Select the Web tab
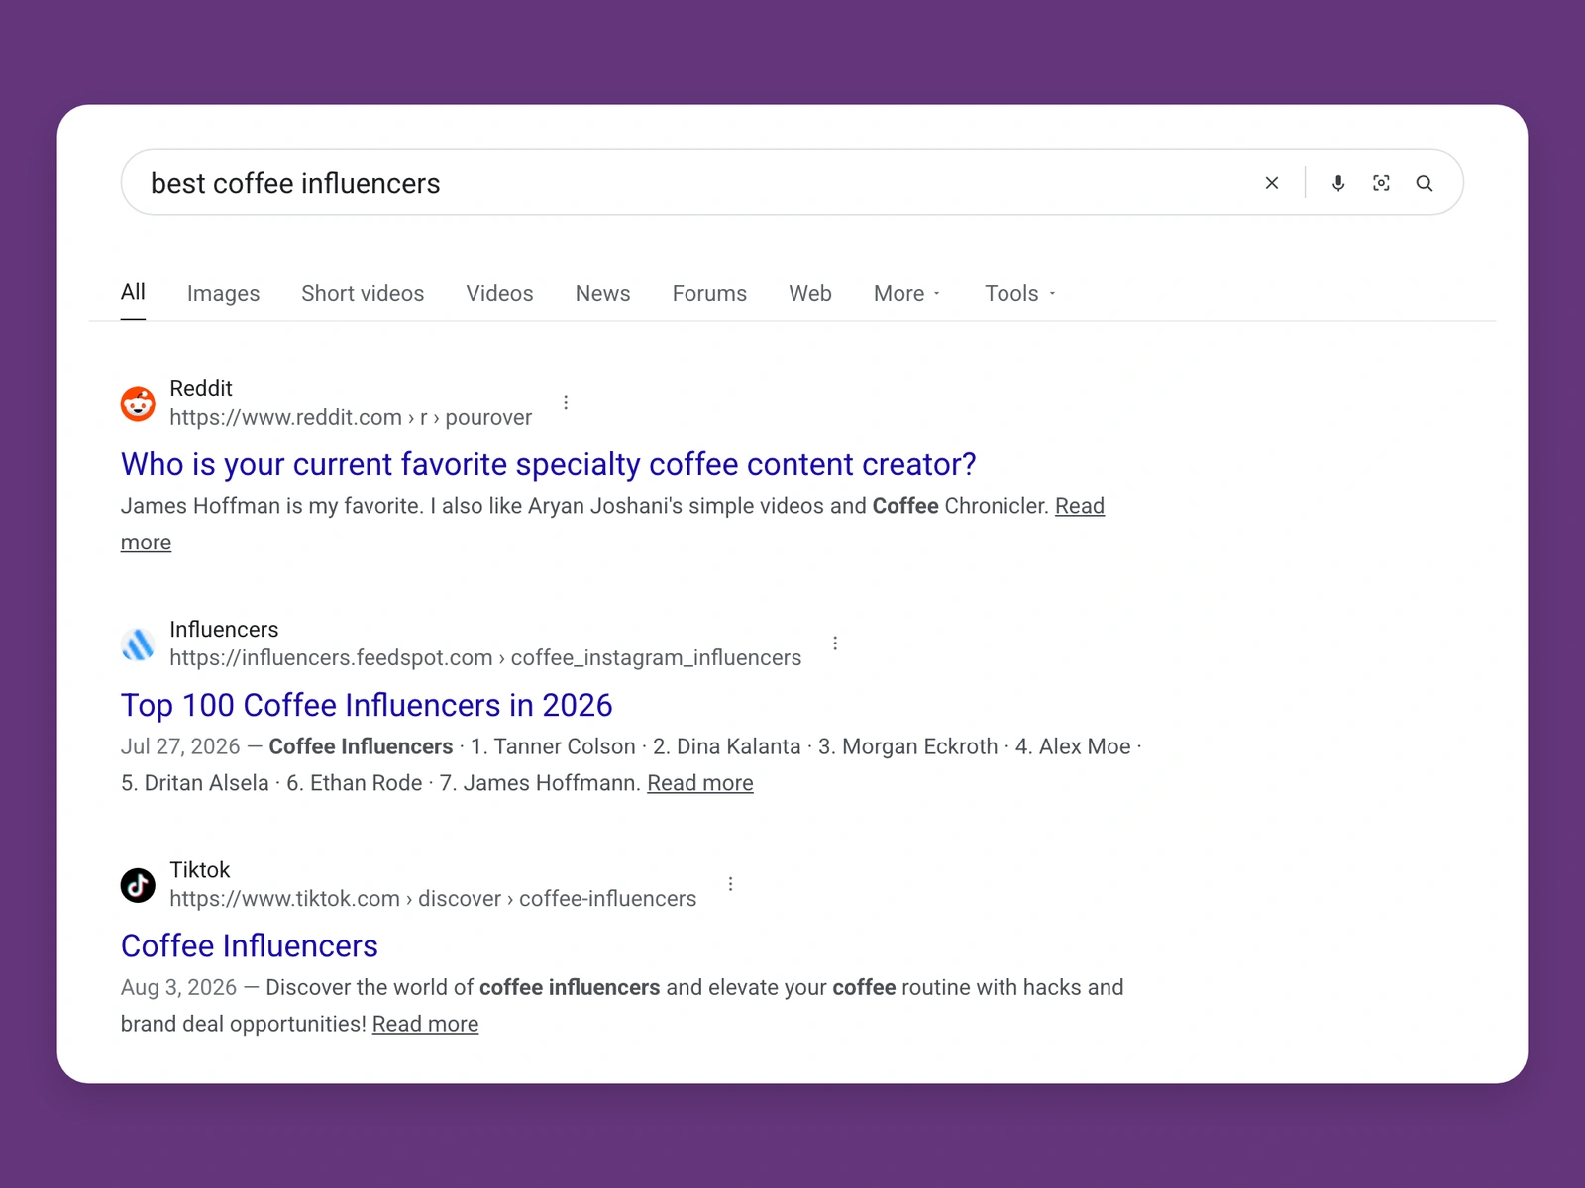Screen dimensions: 1585x1188 pyautogui.click(x=810, y=293)
